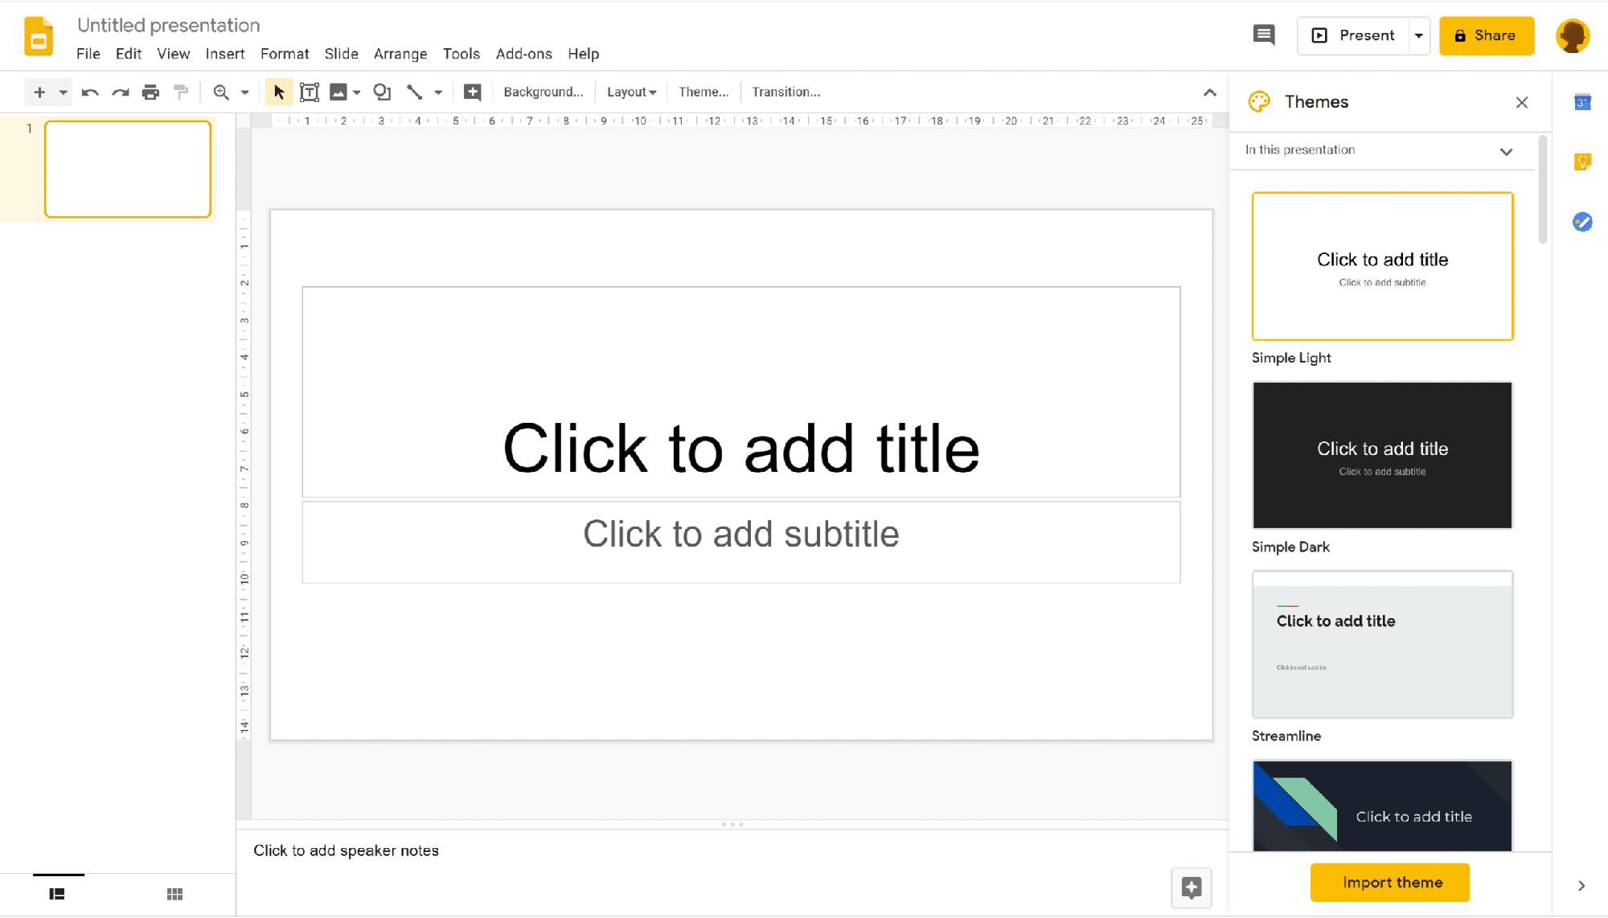Click the Import theme button

coord(1389,882)
